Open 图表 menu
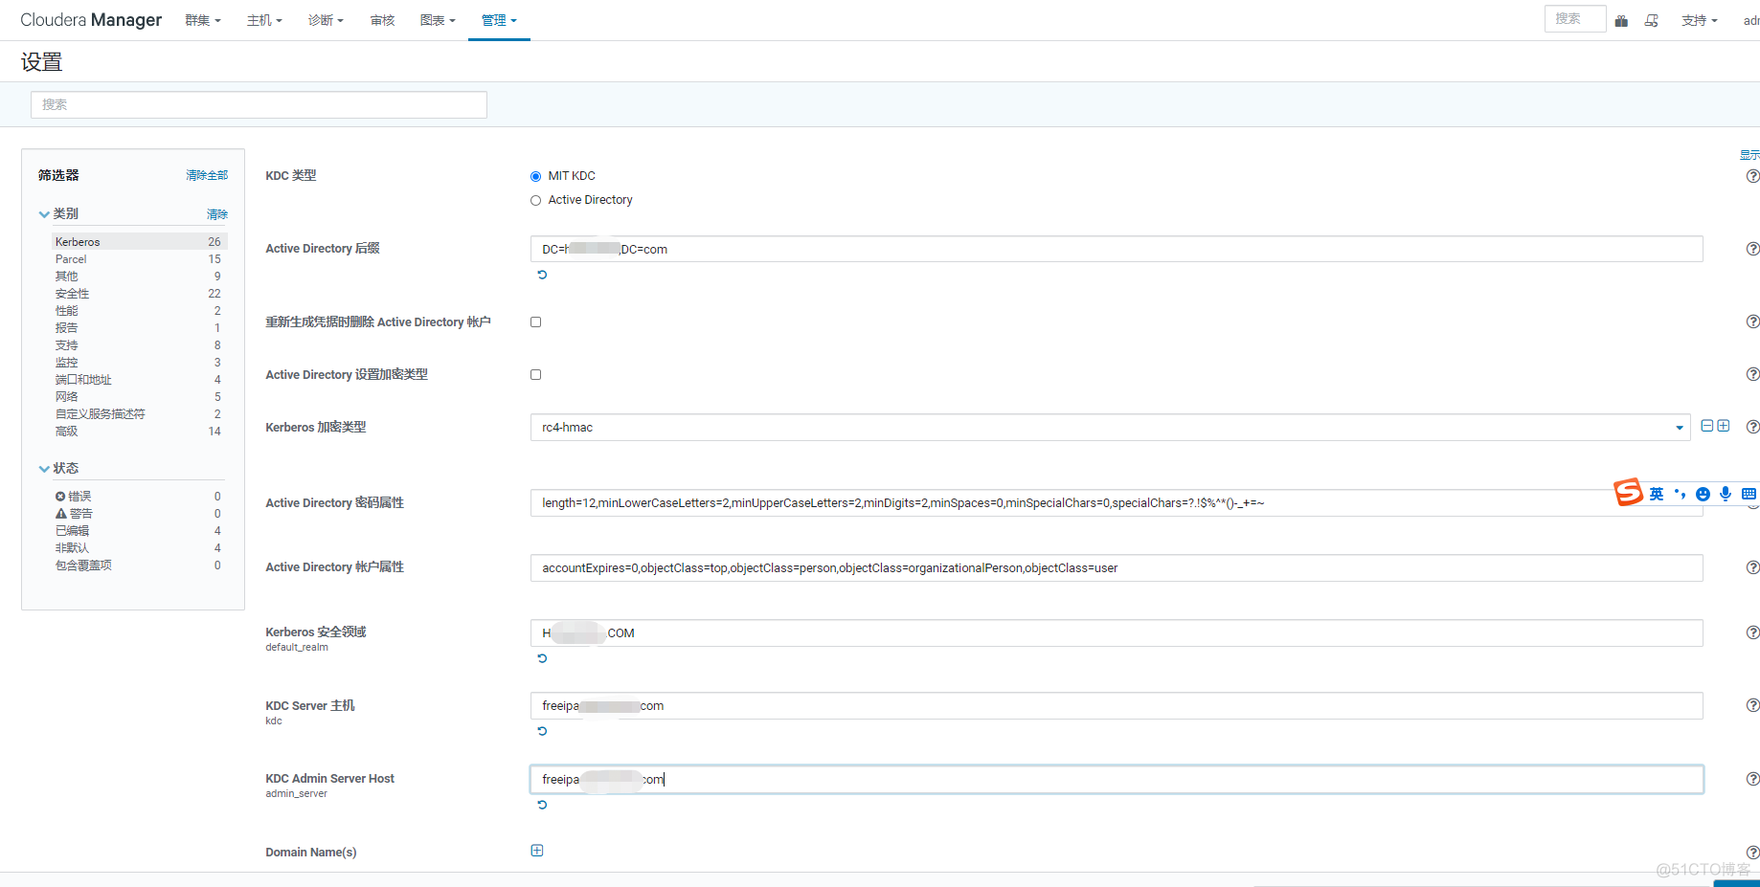This screenshot has width=1760, height=887. coord(438,20)
